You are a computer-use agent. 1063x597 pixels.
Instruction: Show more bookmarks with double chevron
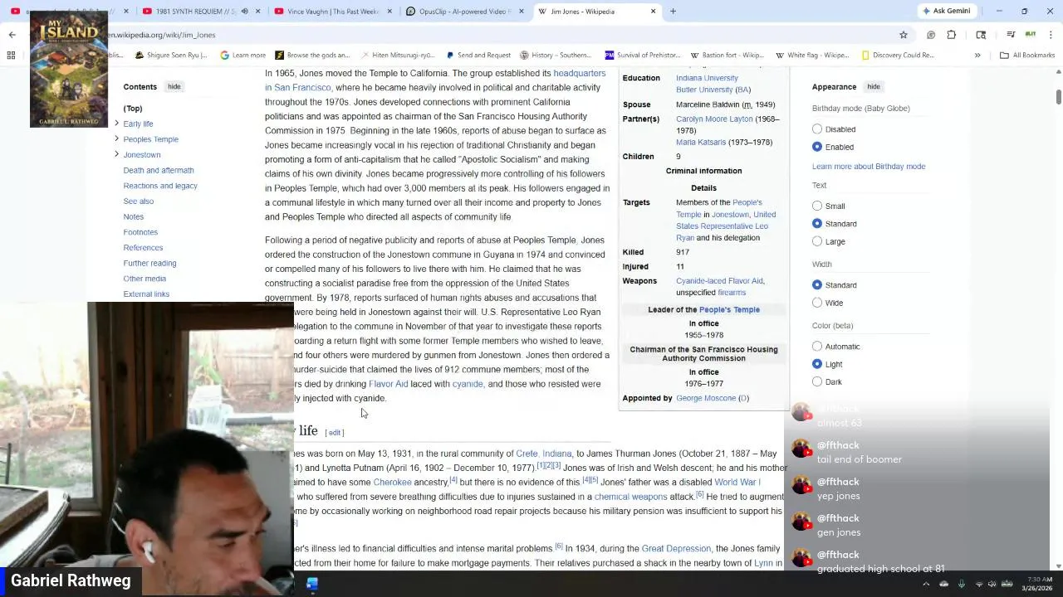click(977, 56)
